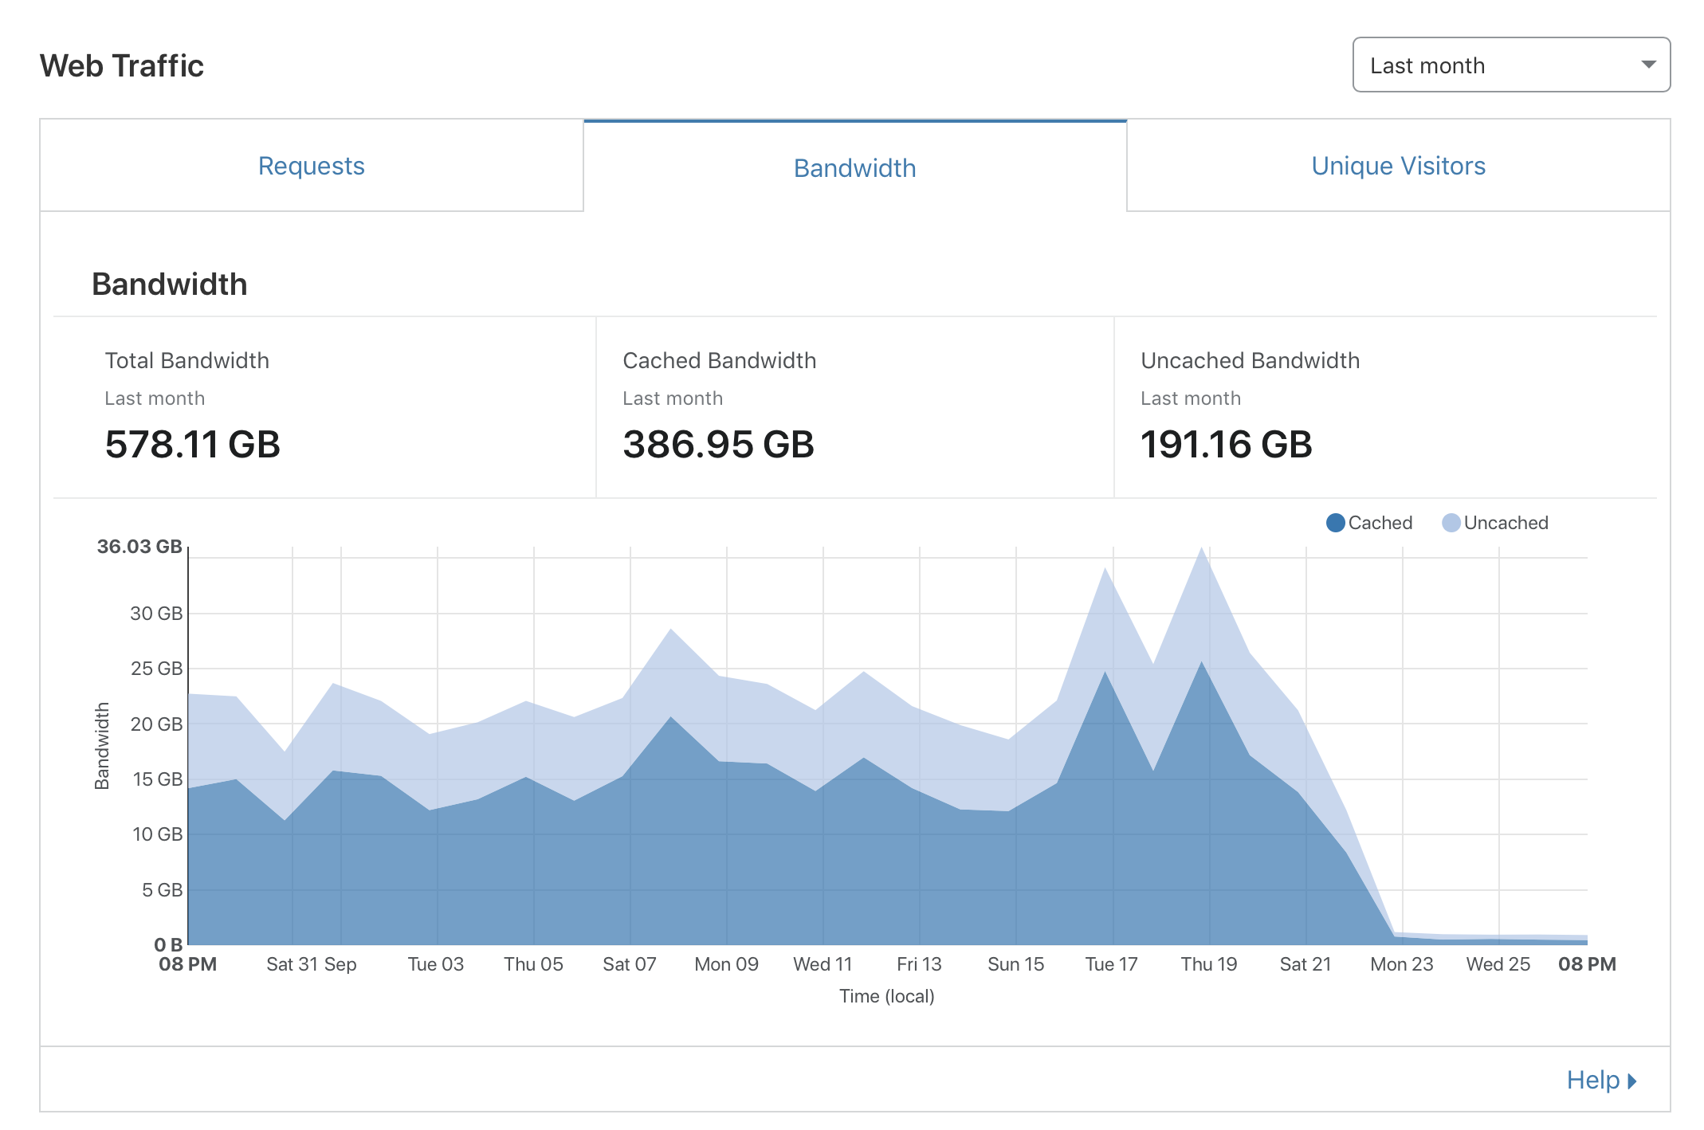
Task: Click the dropdown arrow beside Last month
Action: click(1648, 65)
